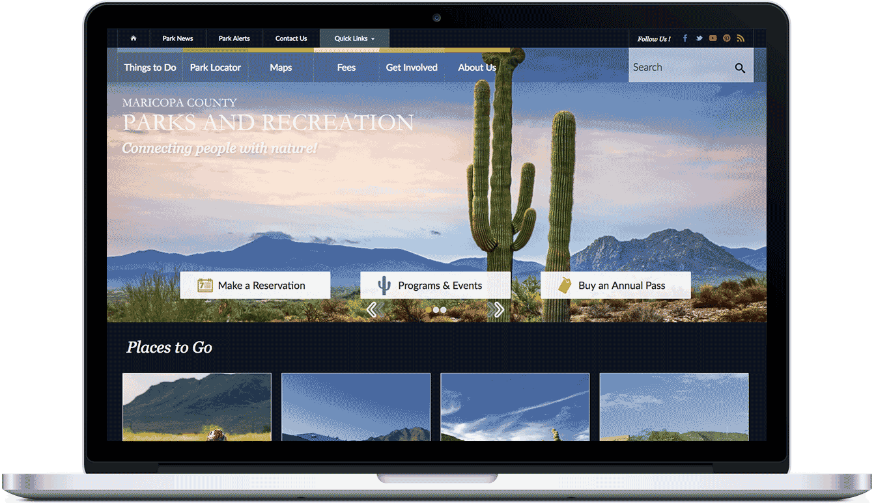The image size is (876, 503).
Task: Click the Make a Reservation button
Action: (x=255, y=285)
